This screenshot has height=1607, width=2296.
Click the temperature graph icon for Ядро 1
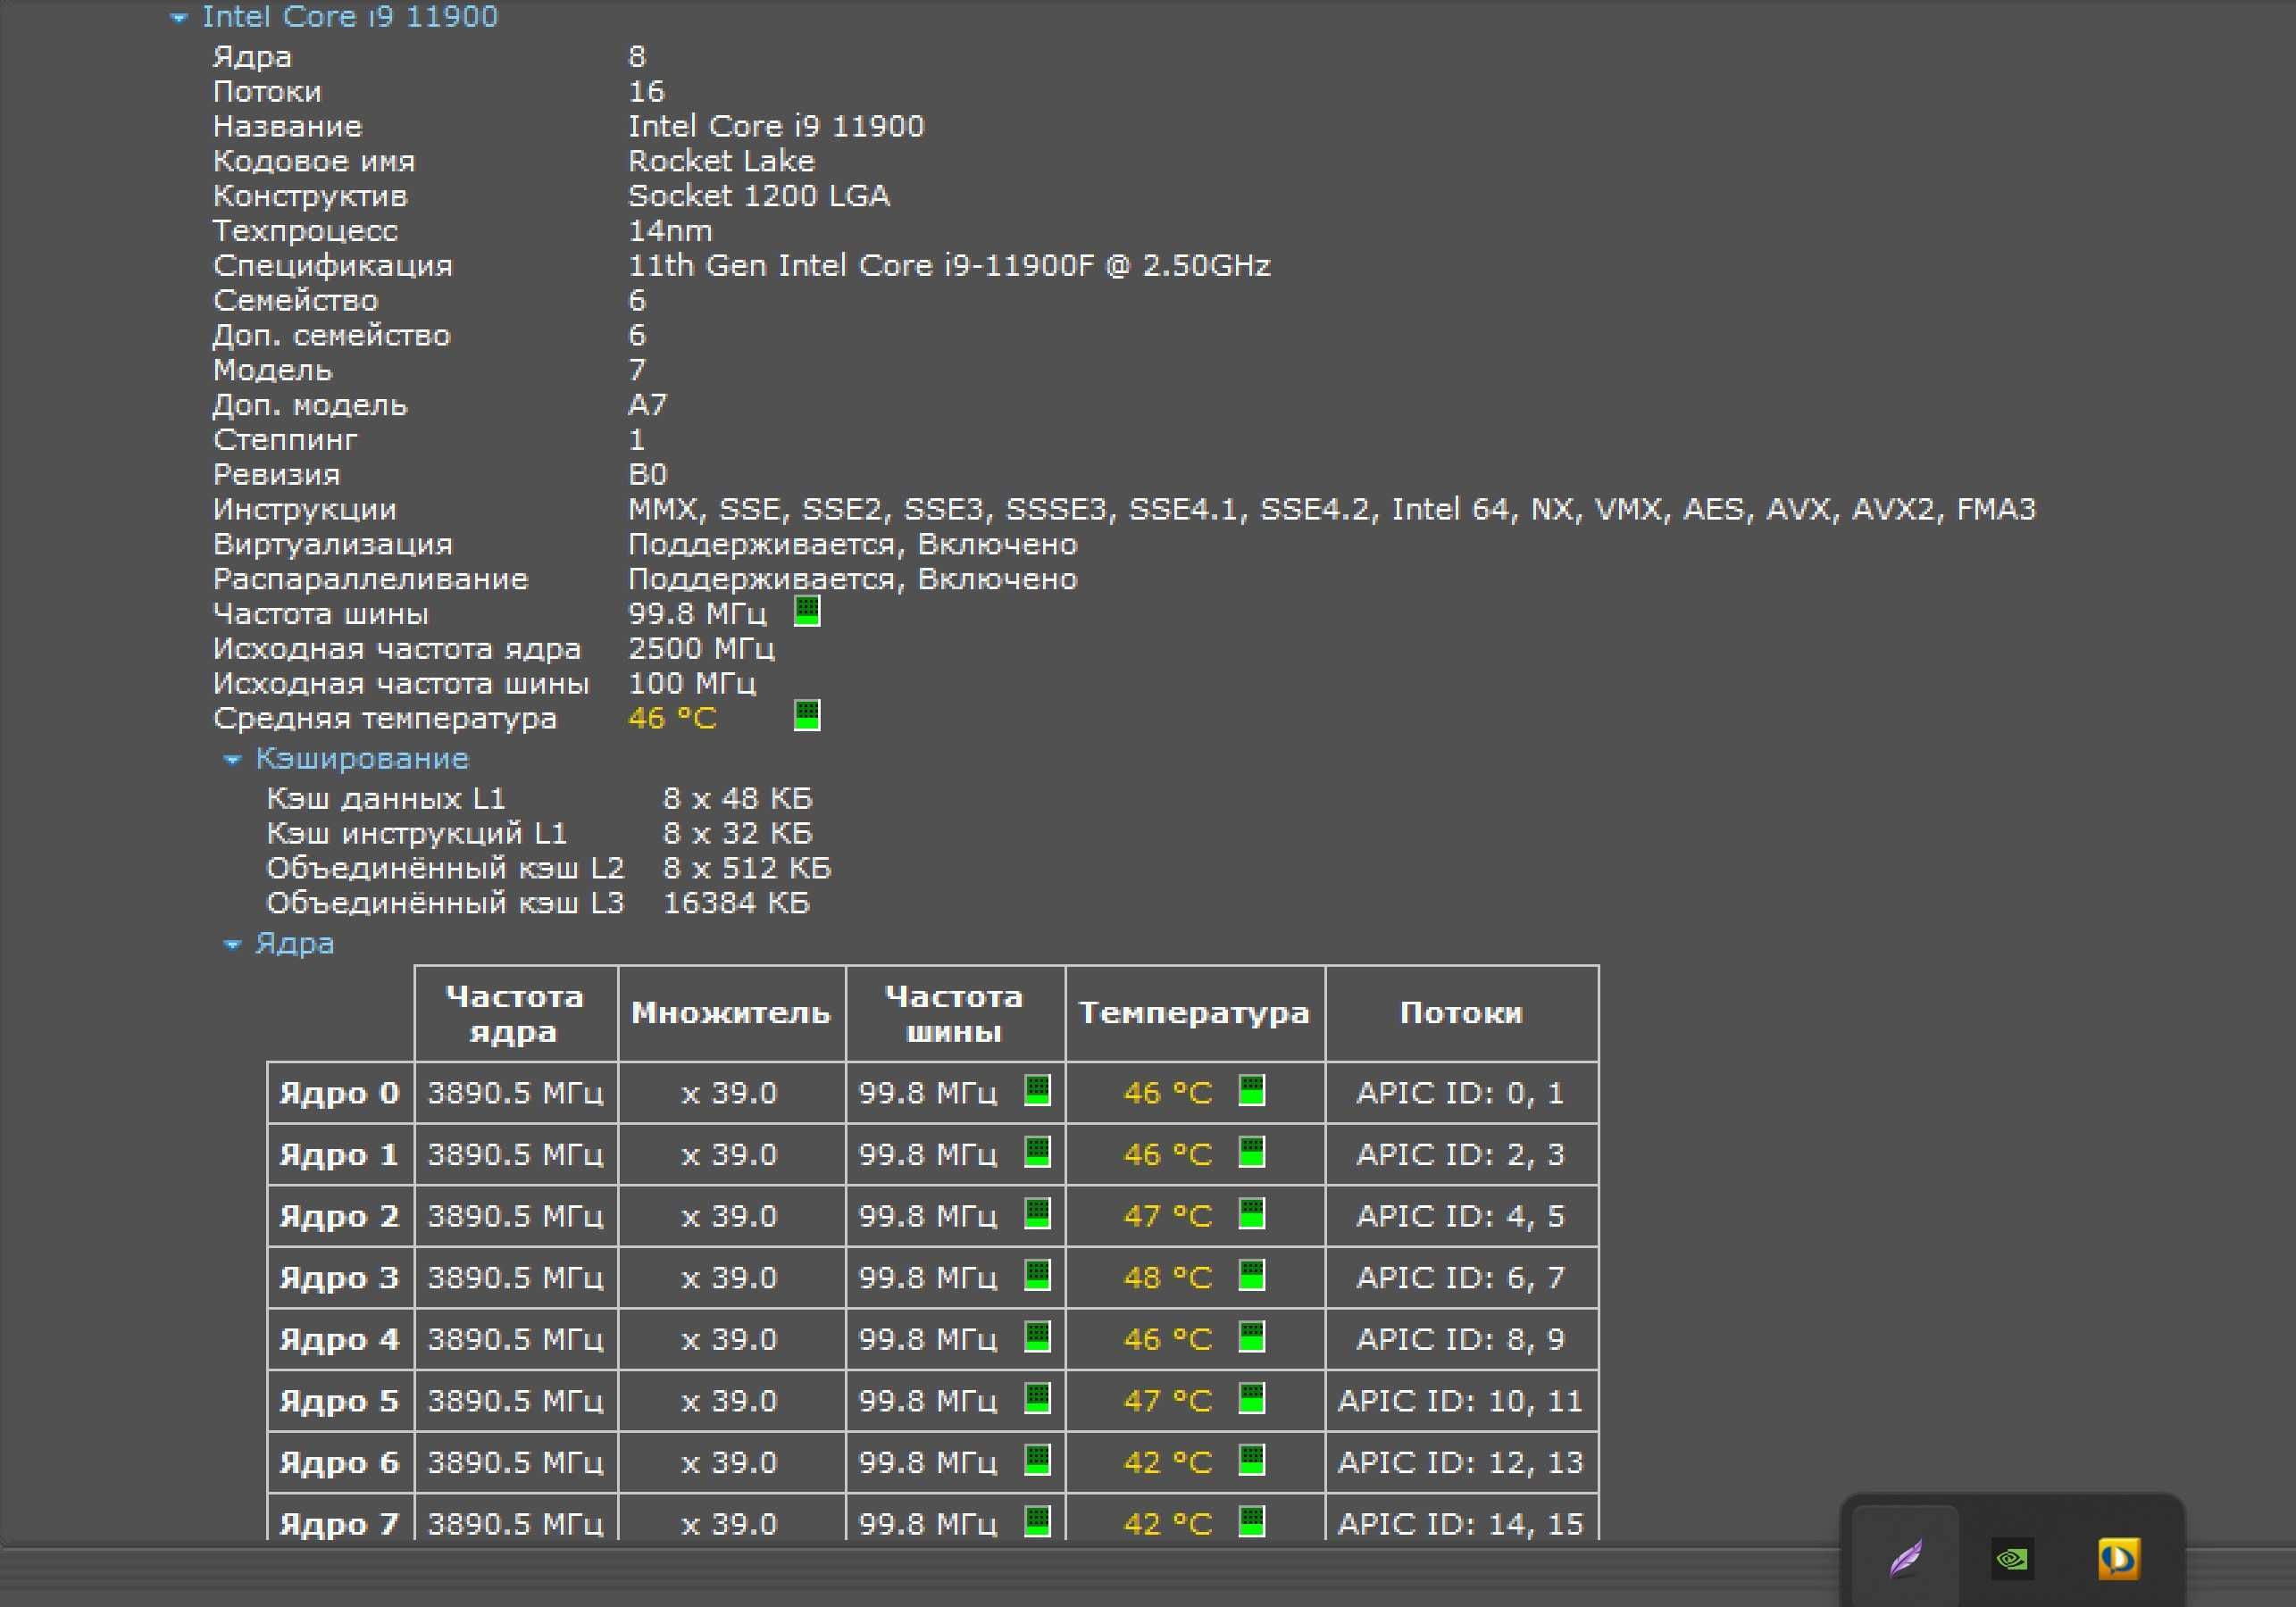point(1252,1152)
